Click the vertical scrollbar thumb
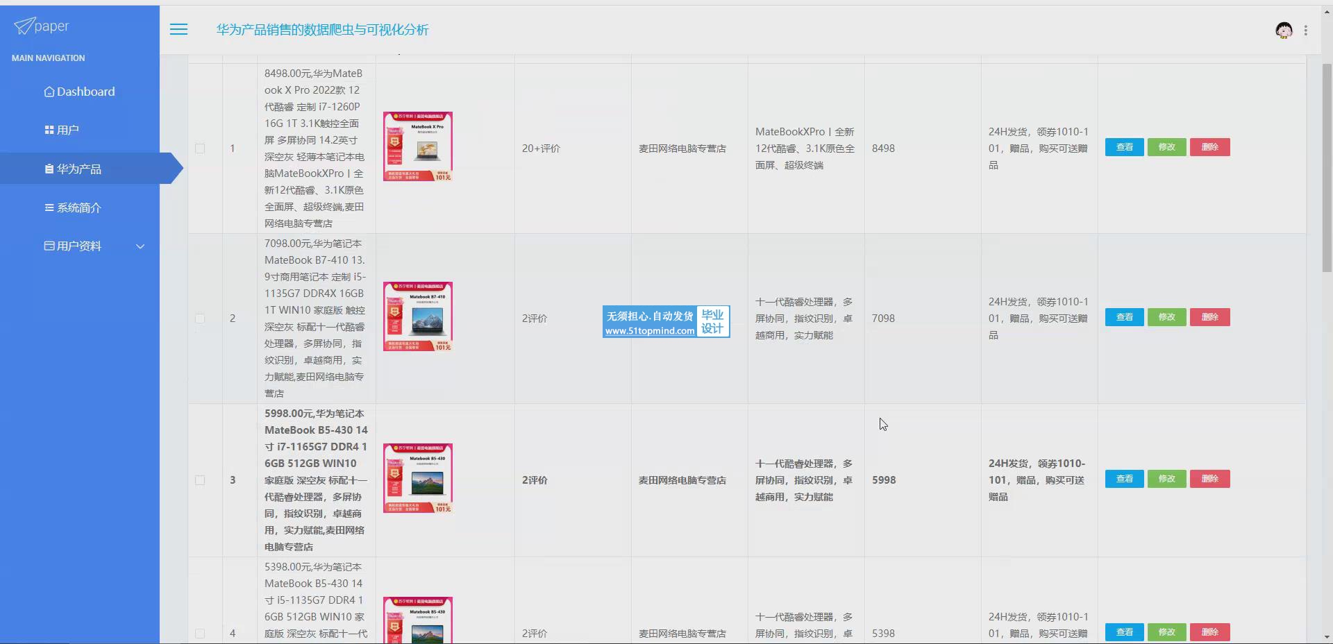Screen dimensions: 1333x644 (1327, 168)
